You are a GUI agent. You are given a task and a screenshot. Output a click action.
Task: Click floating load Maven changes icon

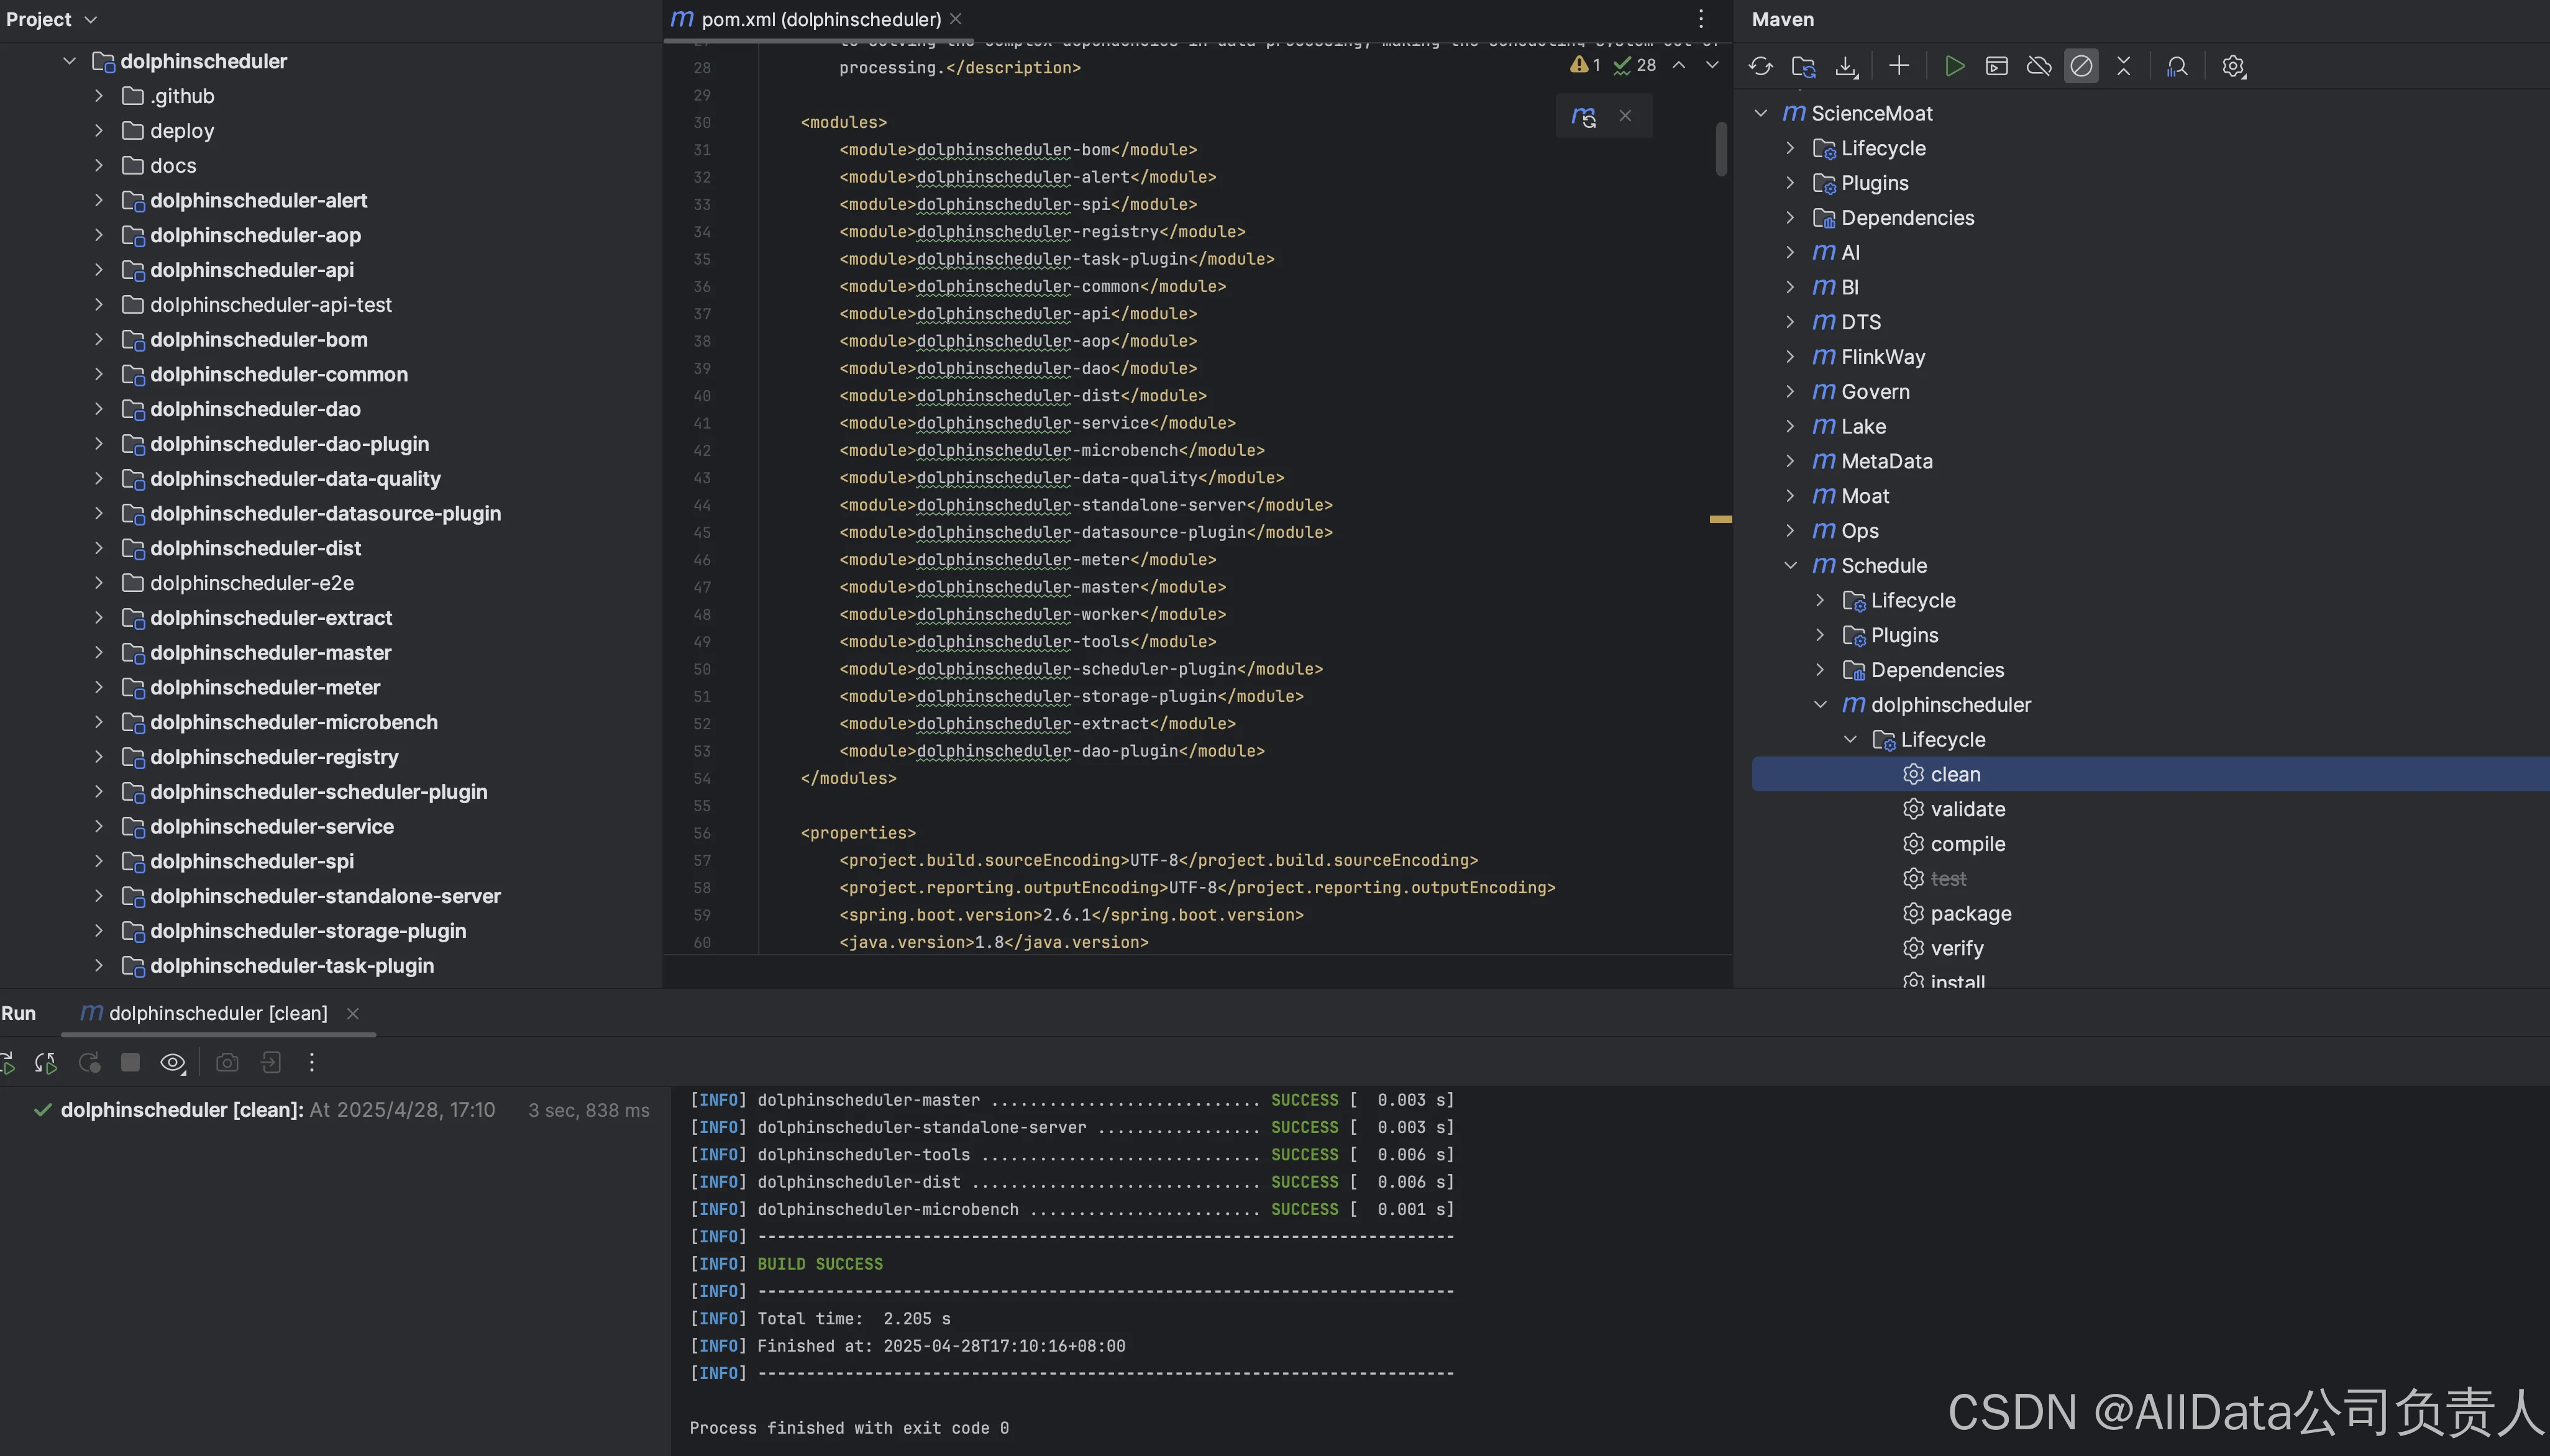click(x=1584, y=116)
